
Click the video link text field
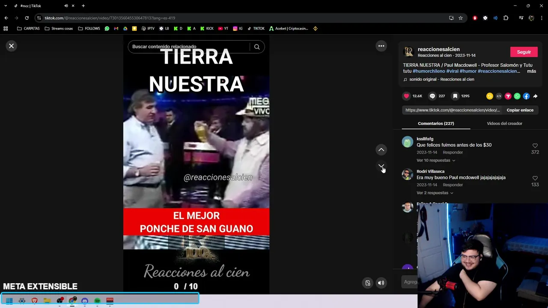pos(452,110)
